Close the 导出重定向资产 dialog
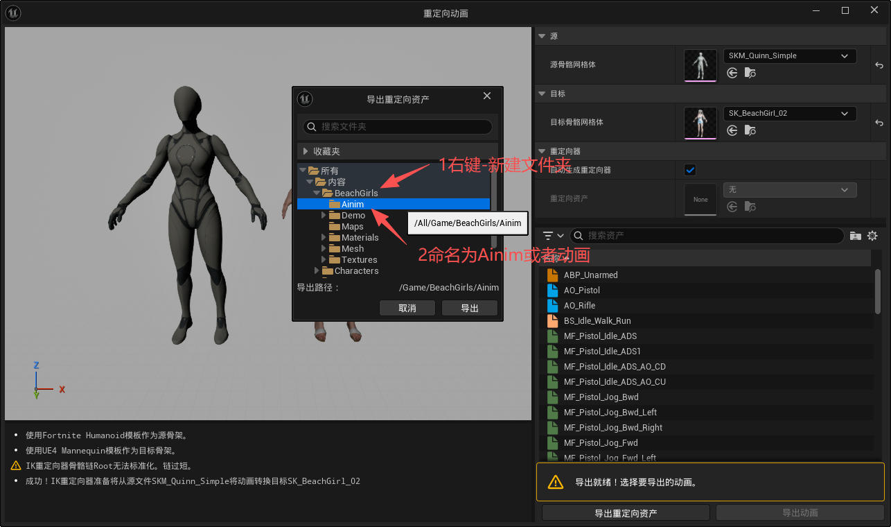Viewport: 891px width, 527px height. click(x=487, y=96)
